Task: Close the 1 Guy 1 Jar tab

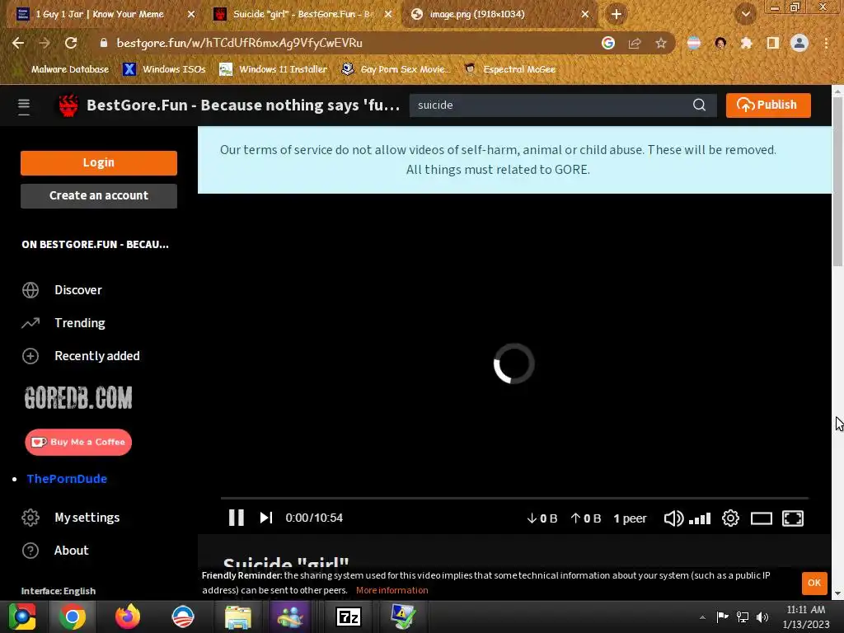Action: point(191,15)
